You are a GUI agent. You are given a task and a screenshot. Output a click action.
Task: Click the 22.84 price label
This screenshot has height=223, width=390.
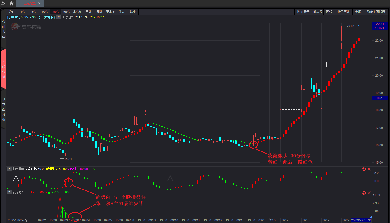point(380,24)
